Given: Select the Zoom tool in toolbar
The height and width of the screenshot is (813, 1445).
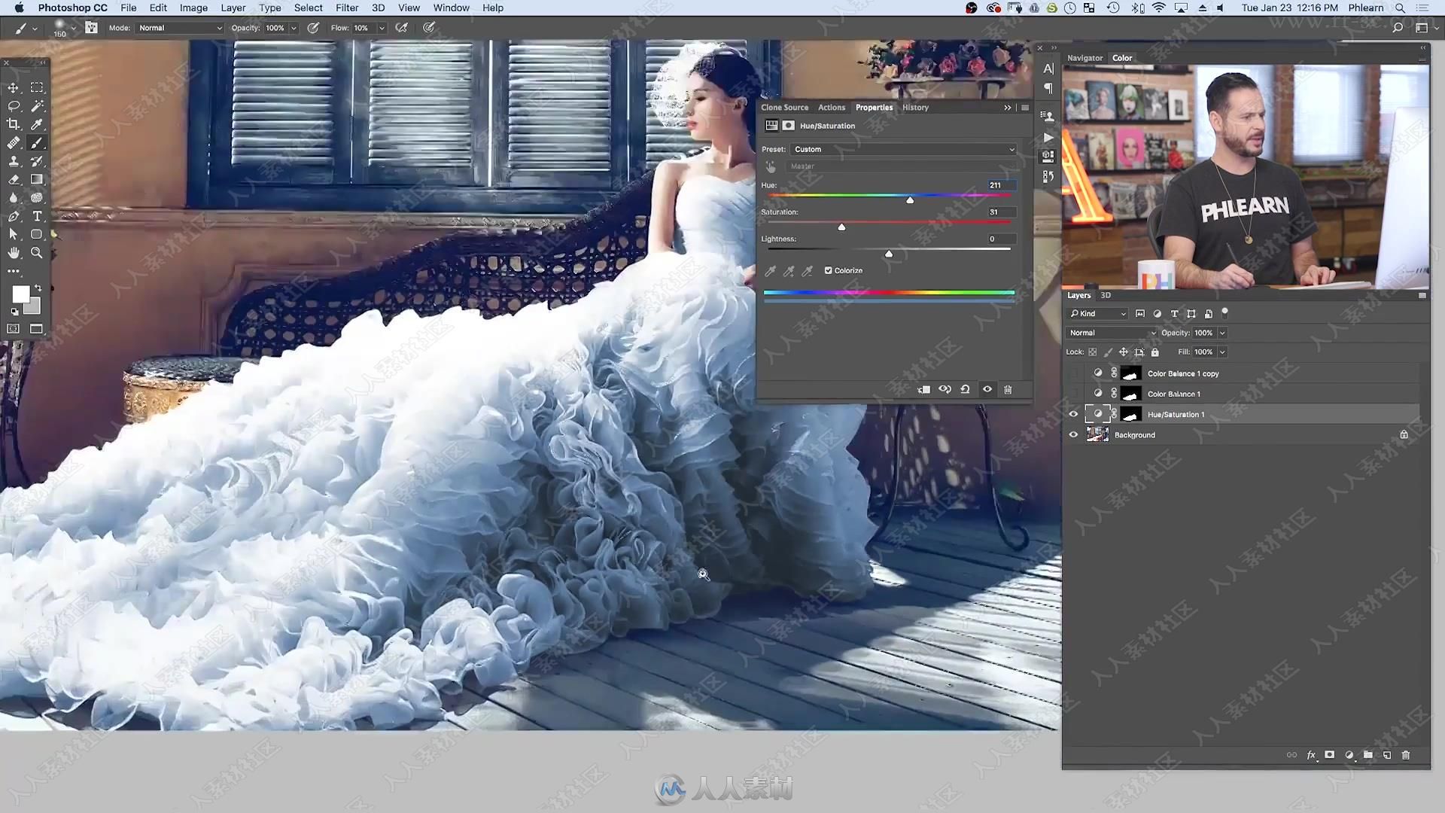Looking at the screenshot, I should click(x=37, y=252).
